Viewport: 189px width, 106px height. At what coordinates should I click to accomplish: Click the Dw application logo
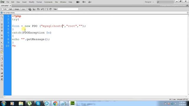[x=2, y=2]
